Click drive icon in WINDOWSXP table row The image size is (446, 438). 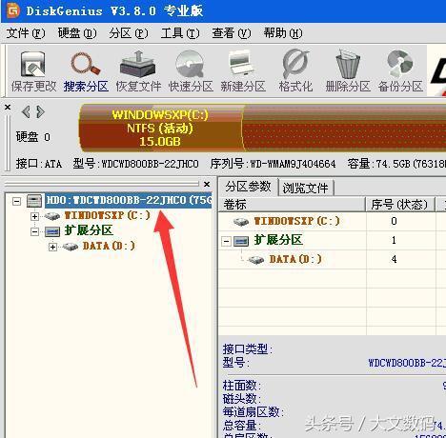[241, 222]
